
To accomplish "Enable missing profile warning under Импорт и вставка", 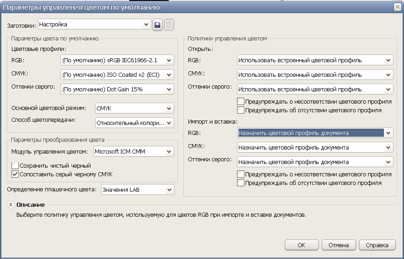I will click(x=241, y=183).
